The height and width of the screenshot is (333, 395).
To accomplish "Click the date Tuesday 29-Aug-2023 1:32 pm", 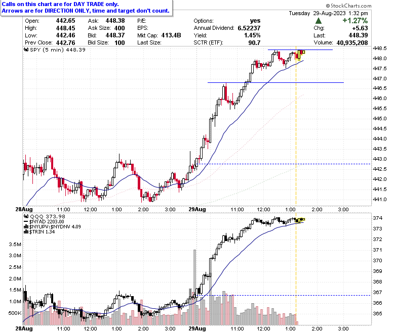I will [328, 13].
